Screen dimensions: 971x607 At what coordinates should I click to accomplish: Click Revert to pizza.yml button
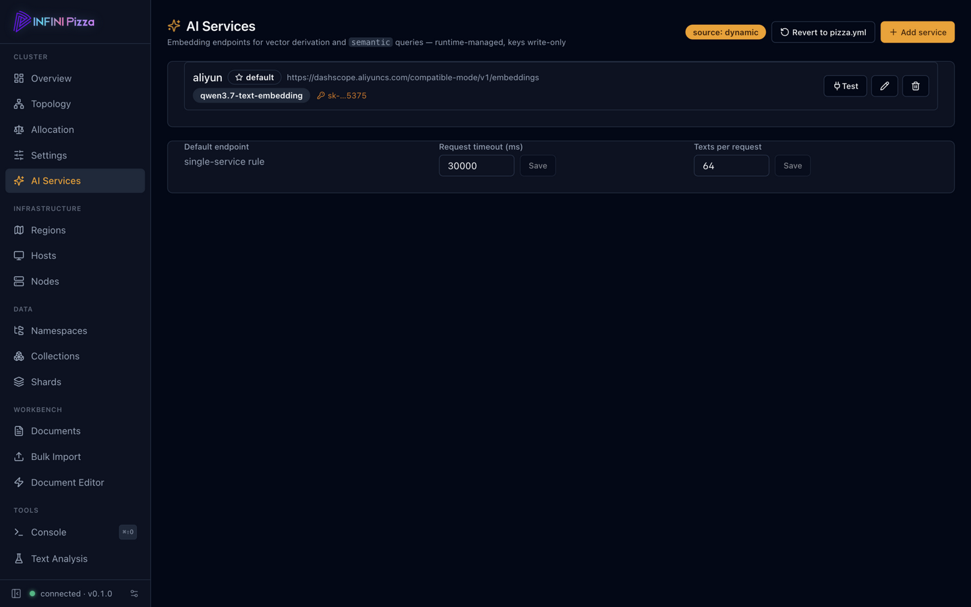(x=823, y=32)
